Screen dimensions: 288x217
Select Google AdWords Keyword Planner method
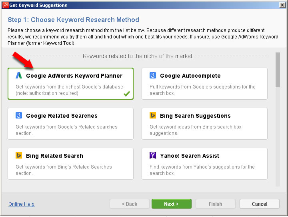point(70,84)
